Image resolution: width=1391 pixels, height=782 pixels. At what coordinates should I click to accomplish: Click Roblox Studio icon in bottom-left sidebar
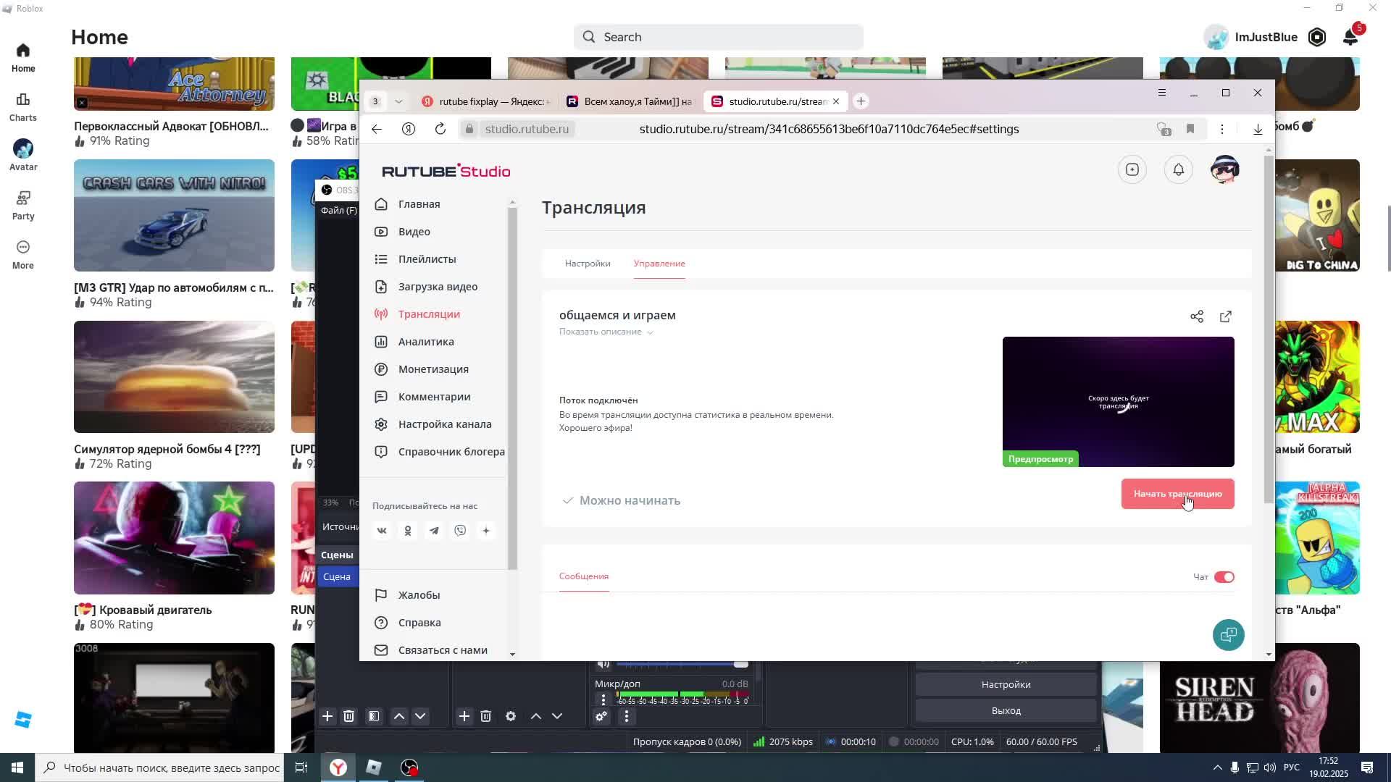coord(22,719)
